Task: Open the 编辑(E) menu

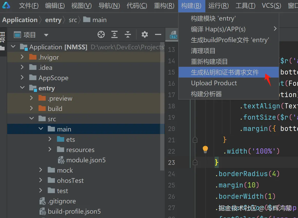Action: [55, 6]
